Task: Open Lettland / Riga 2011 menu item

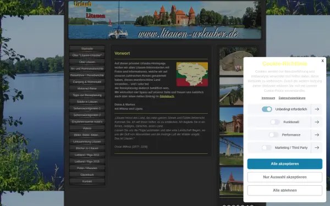Action: (87, 155)
